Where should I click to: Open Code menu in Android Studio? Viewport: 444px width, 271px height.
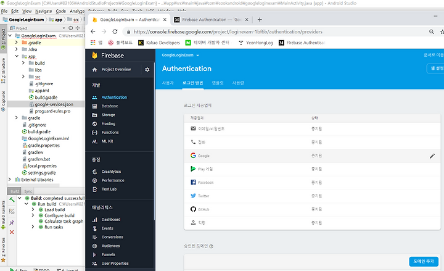tap(60, 11)
